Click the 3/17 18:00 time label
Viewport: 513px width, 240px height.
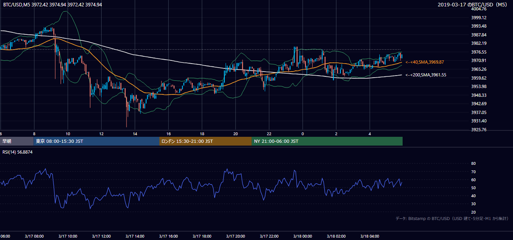tap(202, 236)
